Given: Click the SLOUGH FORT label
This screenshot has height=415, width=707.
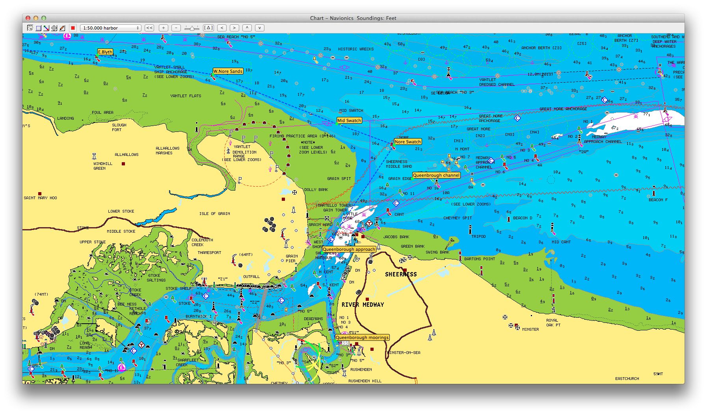Looking at the screenshot, I should (x=119, y=128).
